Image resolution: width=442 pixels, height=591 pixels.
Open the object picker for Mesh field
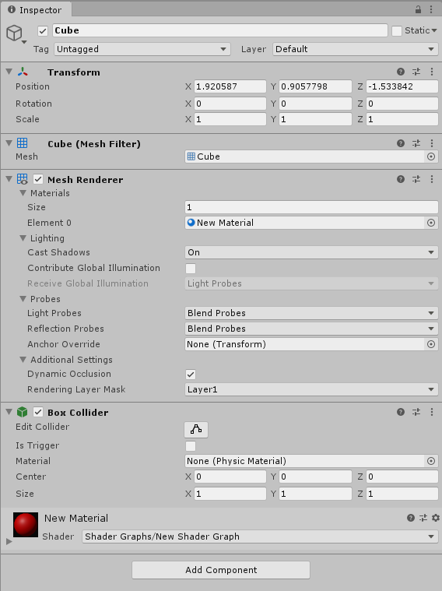(431, 157)
